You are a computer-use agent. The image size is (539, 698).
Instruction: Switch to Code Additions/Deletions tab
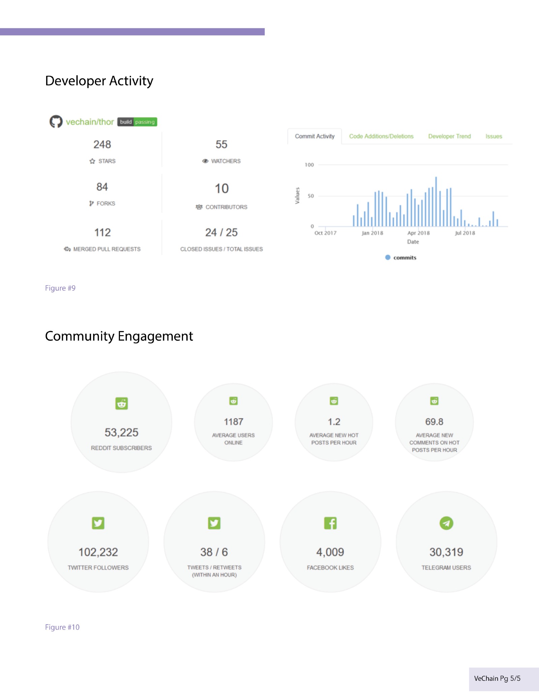pyautogui.click(x=381, y=136)
